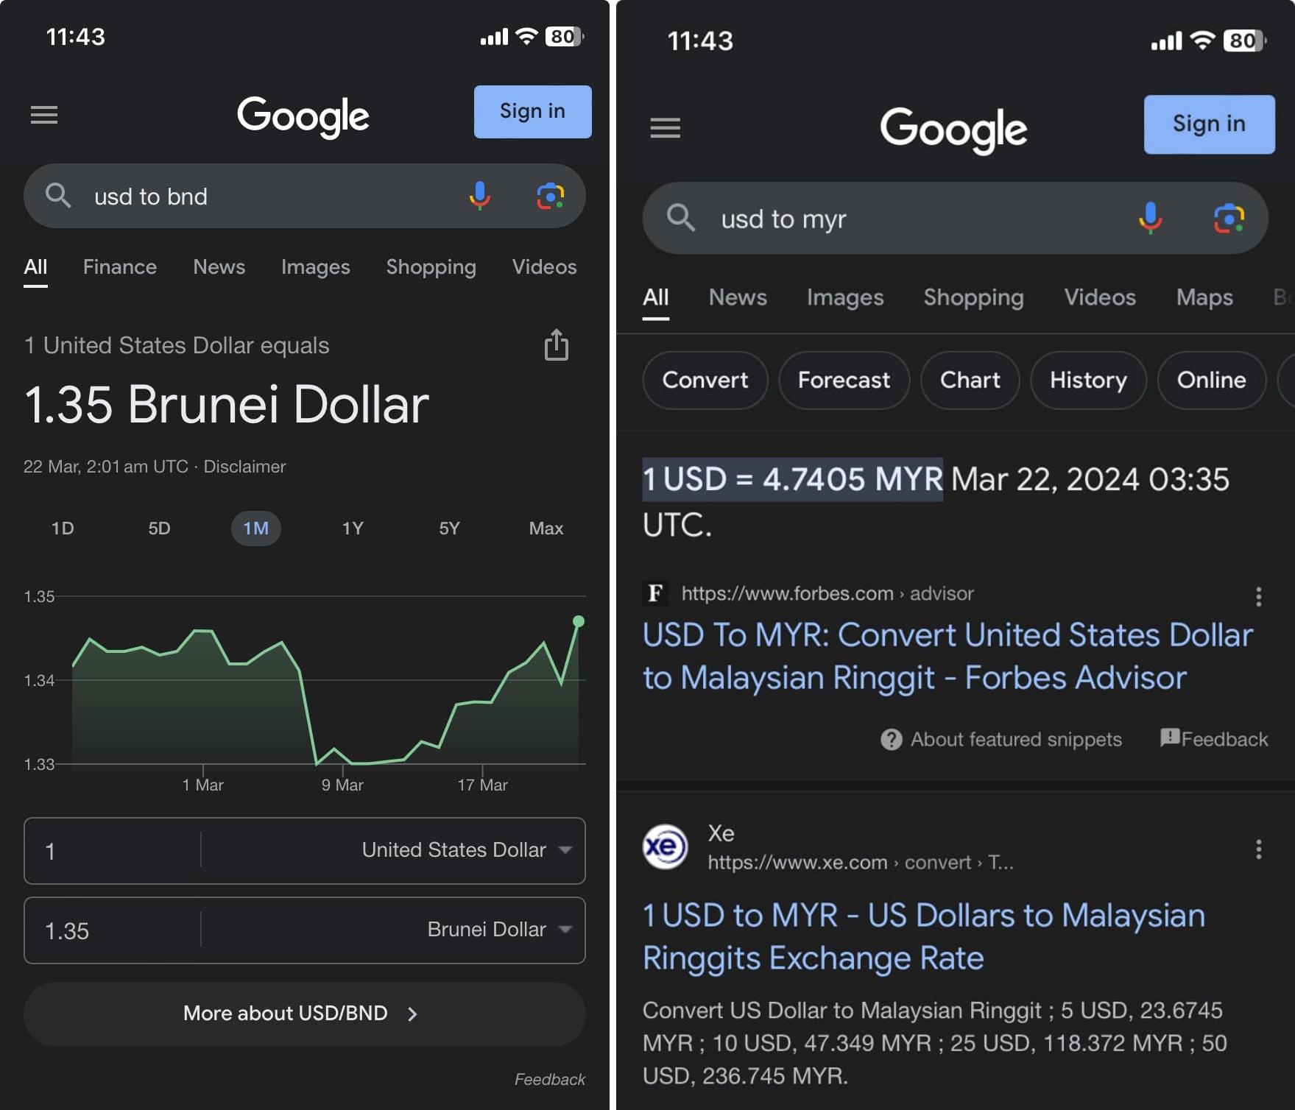Screen dimensions: 1295x1110
Task: Tap the magnifying glass search icon
Action: click(x=58, y=196)
